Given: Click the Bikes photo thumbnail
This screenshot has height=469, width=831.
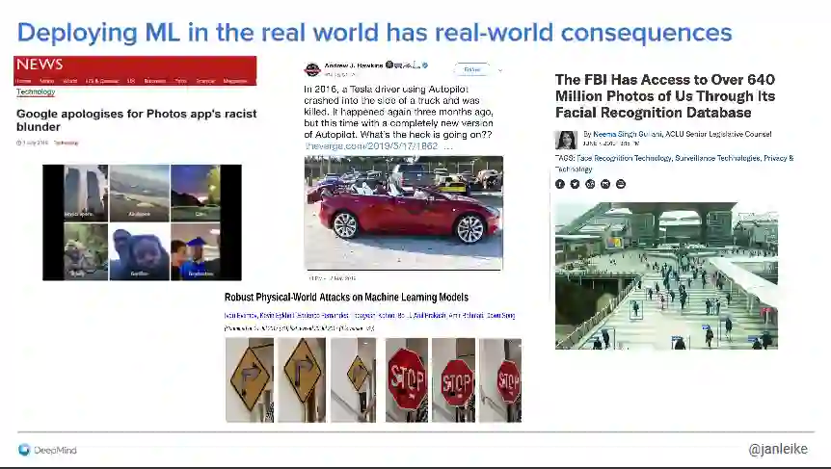Looking at the screenshot, I should [86, 251].
